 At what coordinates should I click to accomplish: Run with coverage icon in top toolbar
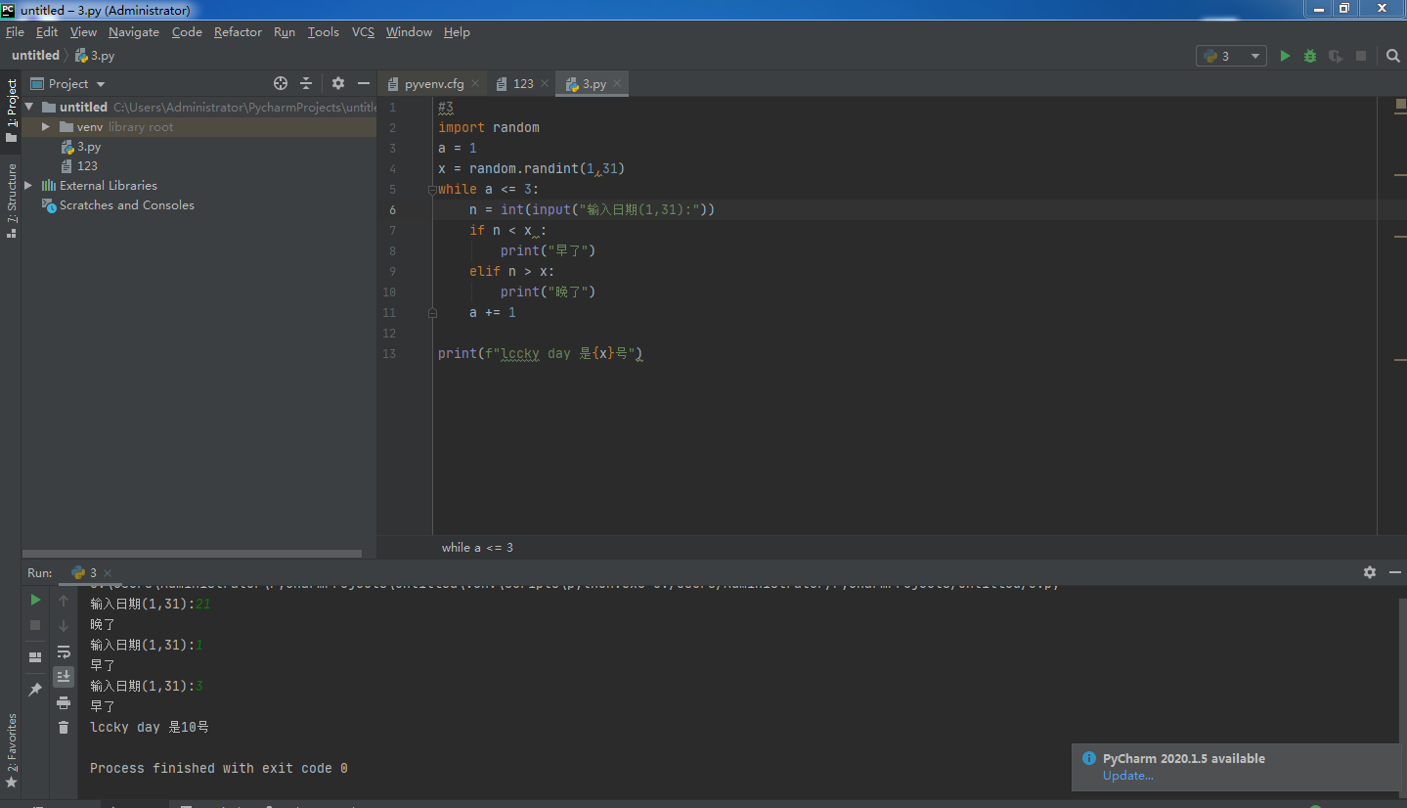pos(1336,56)
